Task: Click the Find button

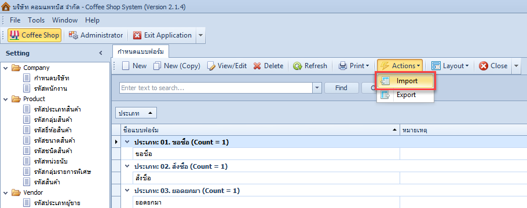Action: click(x=341, y=88)
